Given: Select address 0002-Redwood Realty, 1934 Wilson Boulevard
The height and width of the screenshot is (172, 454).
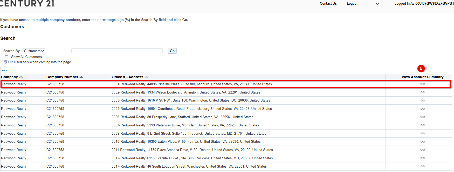Looking at the screenshot, I should click(x=186, y=92).
